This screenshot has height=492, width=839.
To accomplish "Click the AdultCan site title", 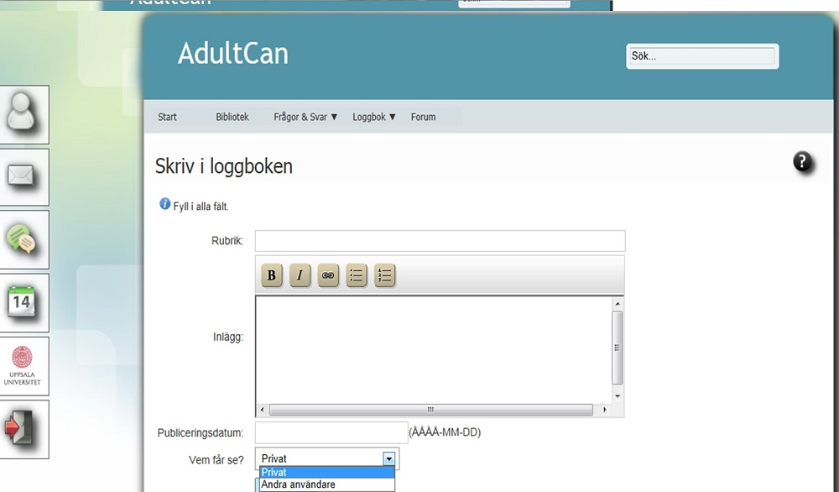I will click(x=232, y=54).
